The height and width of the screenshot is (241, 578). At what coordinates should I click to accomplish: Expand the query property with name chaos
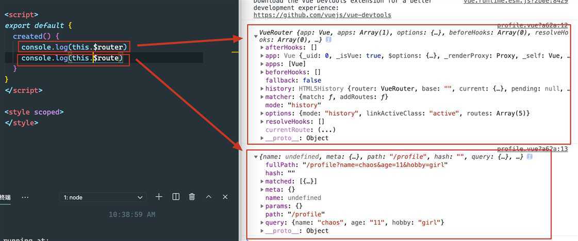click(x=262, y=222)
